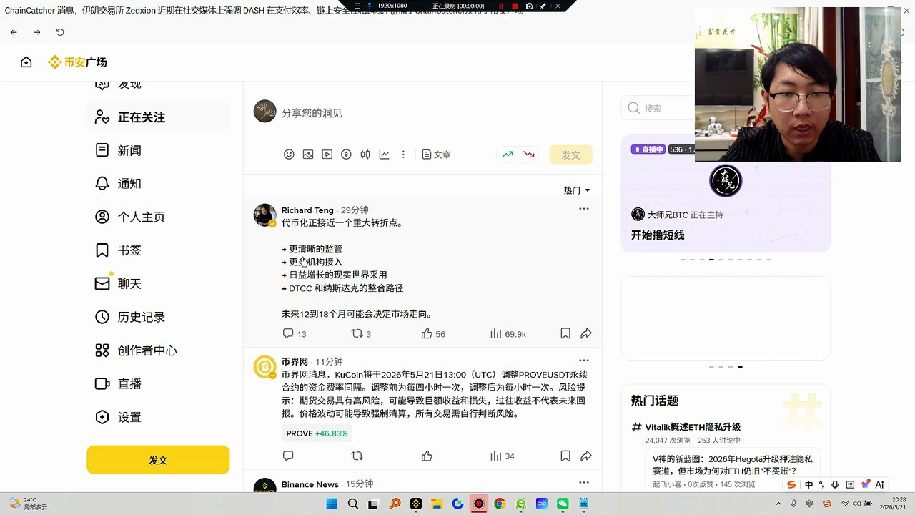
Task: Click the browser back arrow
Action: (14, 32)
